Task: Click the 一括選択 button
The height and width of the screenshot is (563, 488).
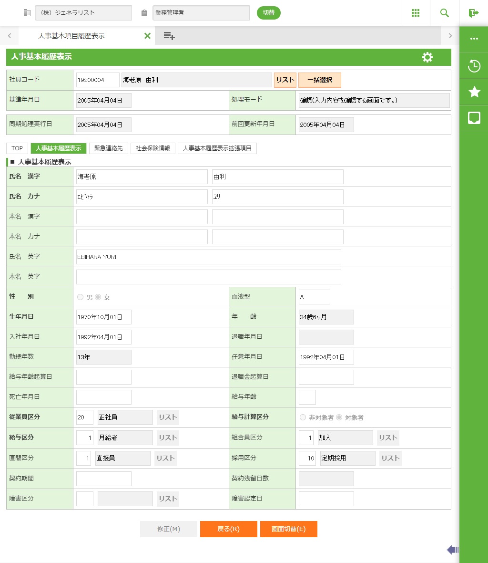Action: point(319,80)
